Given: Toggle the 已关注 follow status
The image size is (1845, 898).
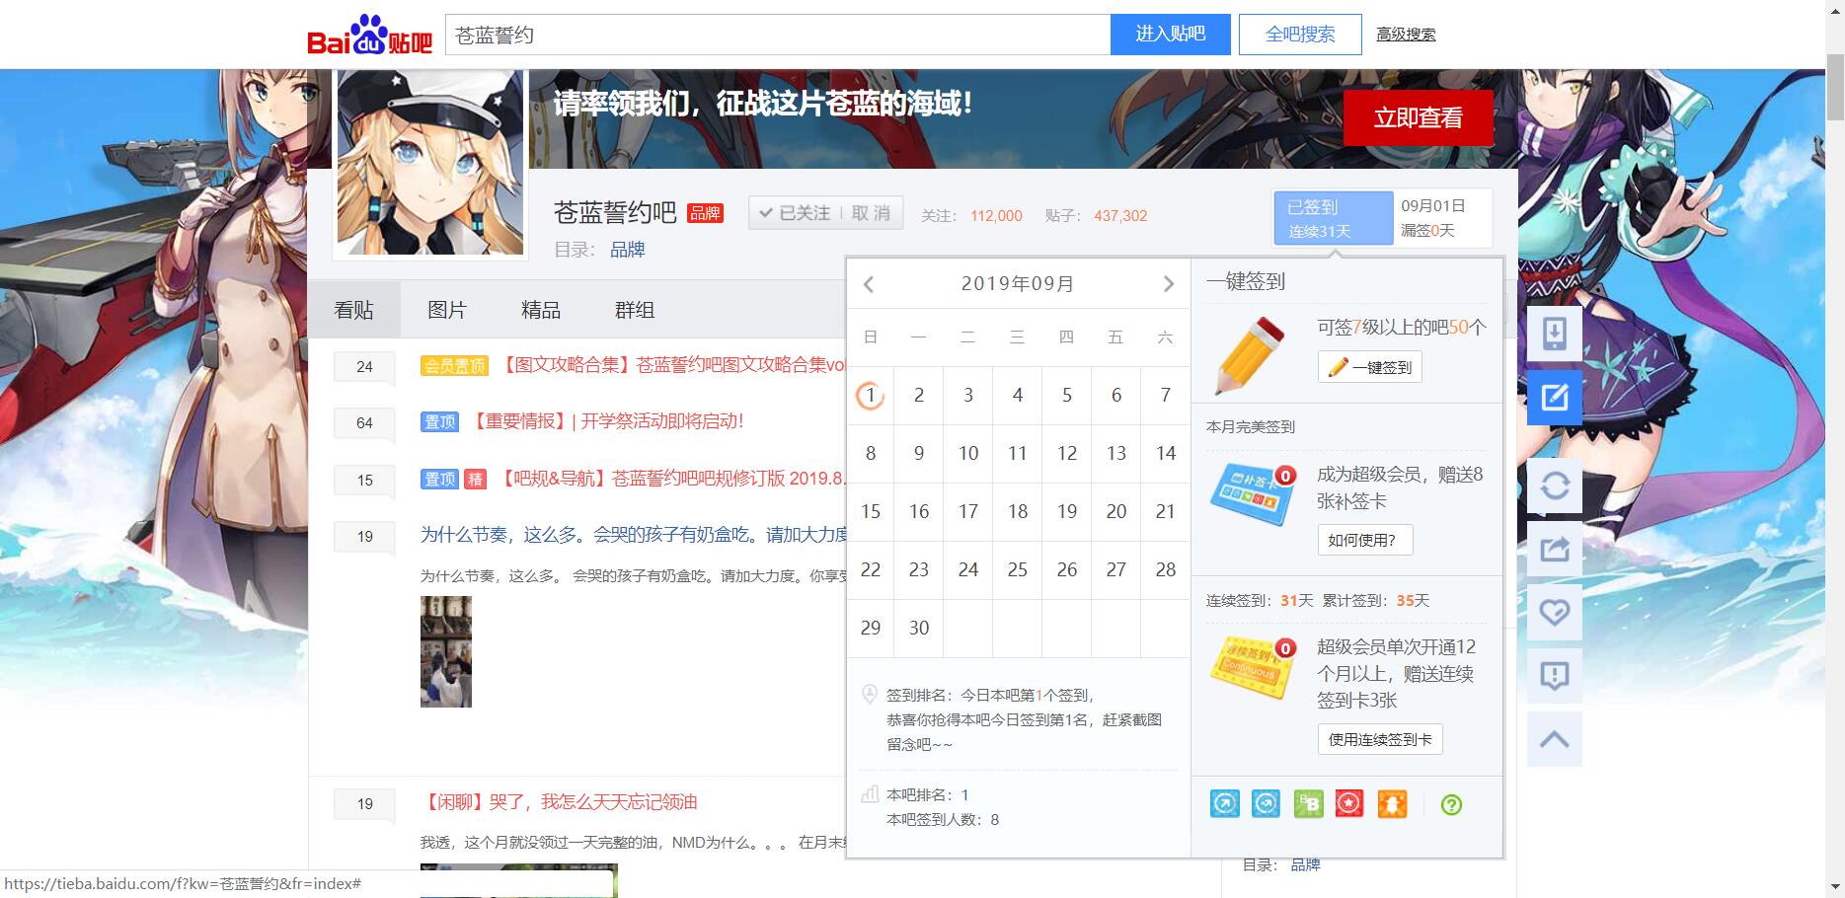Looking at the screenshot, I should [x=795, y=213].
